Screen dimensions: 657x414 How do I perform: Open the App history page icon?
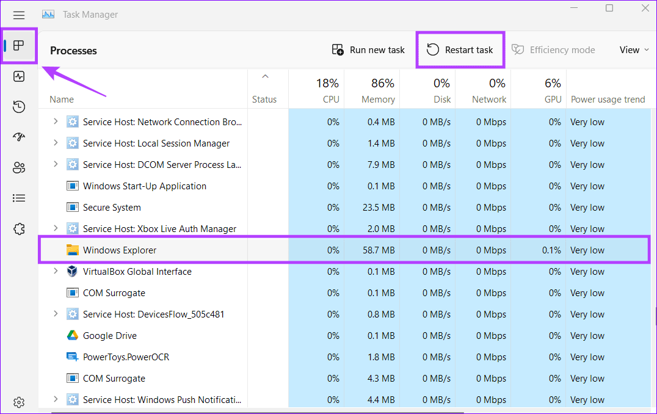point(19,107)
